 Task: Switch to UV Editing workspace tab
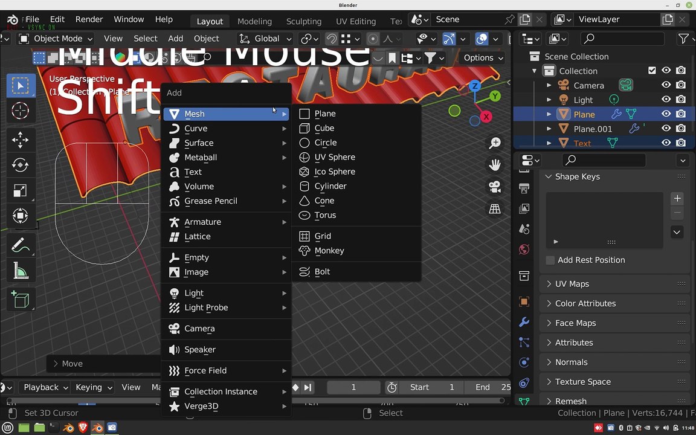coord(355,21)
